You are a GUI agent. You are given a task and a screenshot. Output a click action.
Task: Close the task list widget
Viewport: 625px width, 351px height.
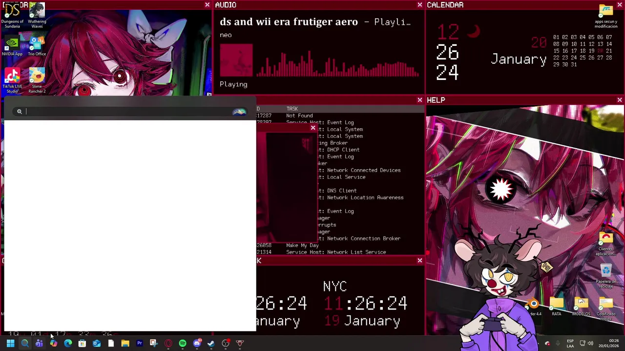click(x=419, y=100)
